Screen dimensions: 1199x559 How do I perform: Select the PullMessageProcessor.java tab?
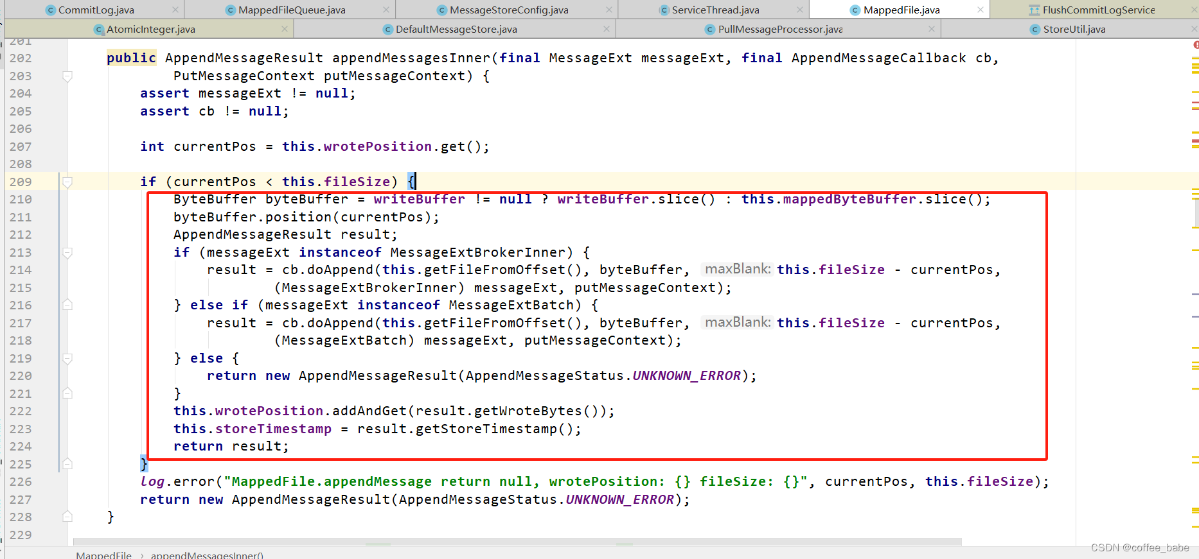tap(779, 29)
